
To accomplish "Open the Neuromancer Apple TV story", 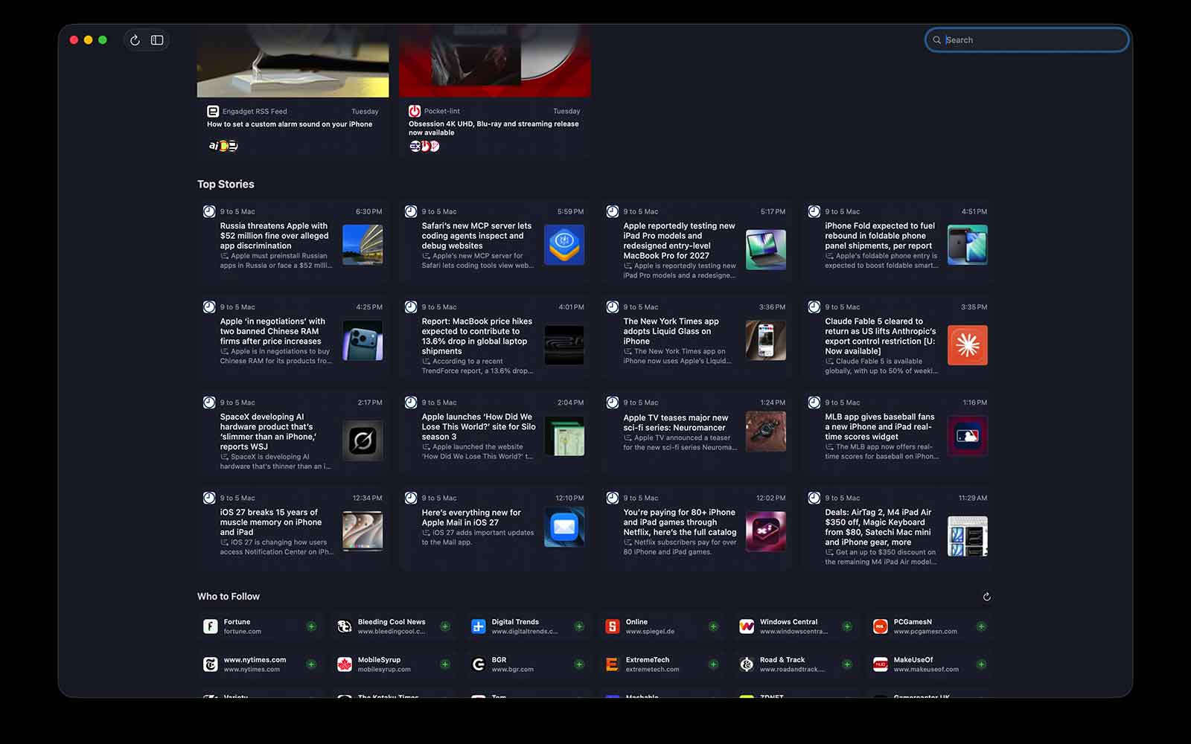I will click(x=696, y=433).
